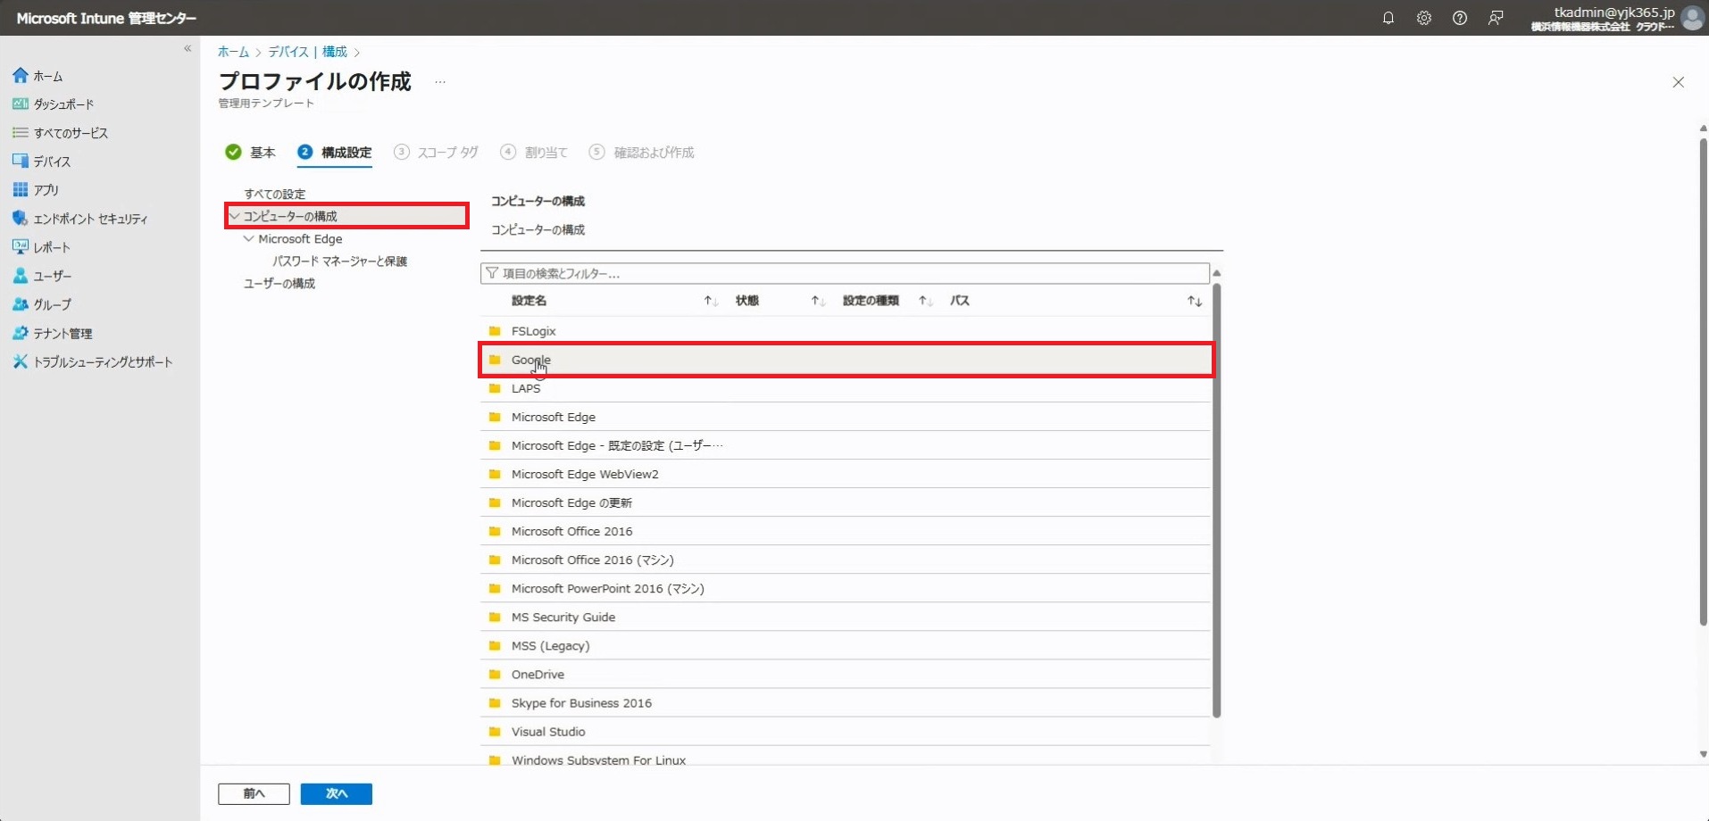Screen dimensions: 1709x821
Task: Select the スコープ タグ step tab
Action: 437,153
